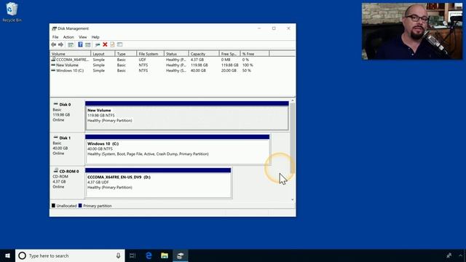Sort by the Free Space column header

click(x=229, y=54)
